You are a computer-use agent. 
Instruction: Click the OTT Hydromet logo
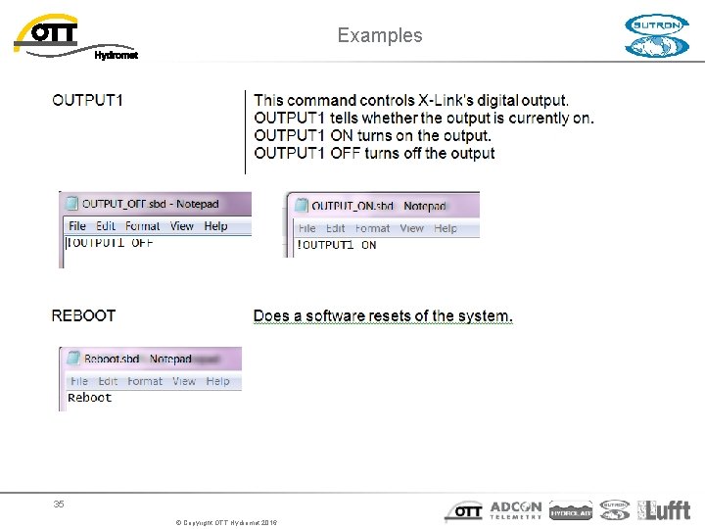click(75, 37)
